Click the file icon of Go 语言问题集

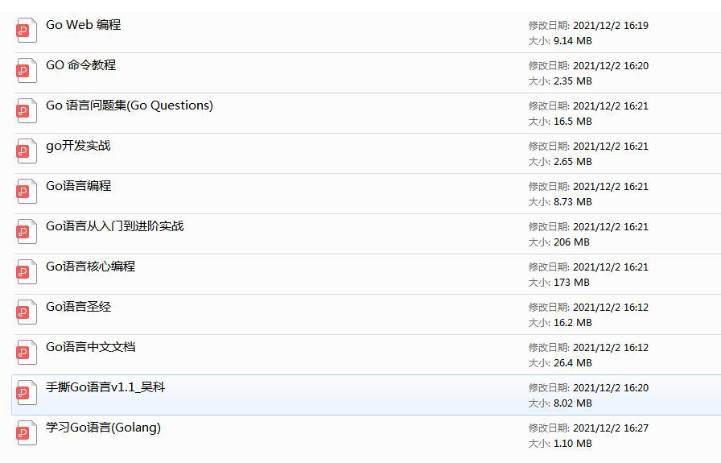click(x=27, y=111)
